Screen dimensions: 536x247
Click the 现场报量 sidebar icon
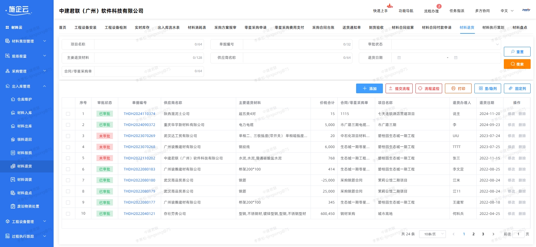coord(7,56)
